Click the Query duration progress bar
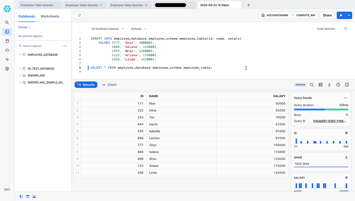The image size is (355, 201). (321, 110)
